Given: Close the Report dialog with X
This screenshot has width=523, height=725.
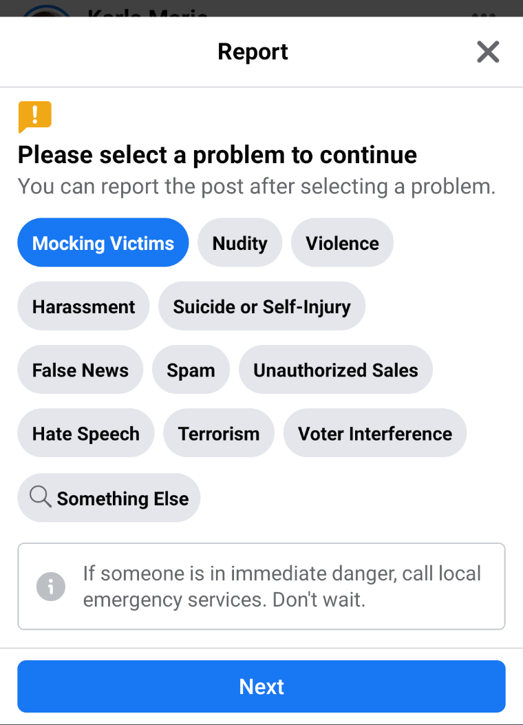Looking at the screenshot, I should pyautogui.click(x=488, y=52).
